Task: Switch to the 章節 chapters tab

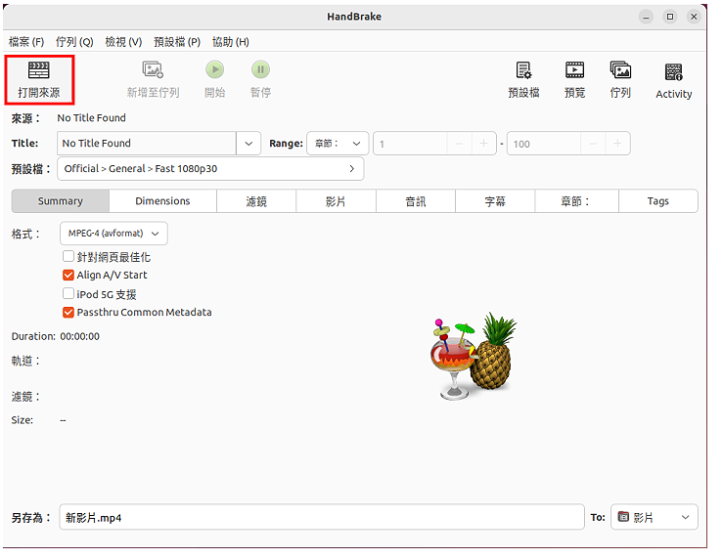Action: tap(576, 201)
